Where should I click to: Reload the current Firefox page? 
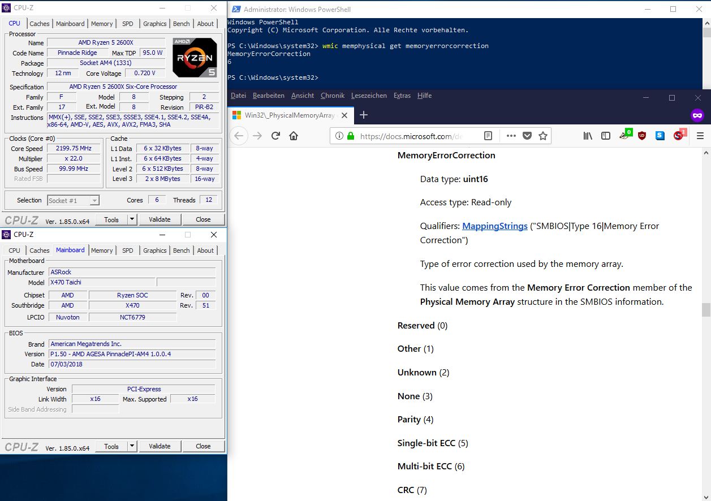tap(275, 136)
